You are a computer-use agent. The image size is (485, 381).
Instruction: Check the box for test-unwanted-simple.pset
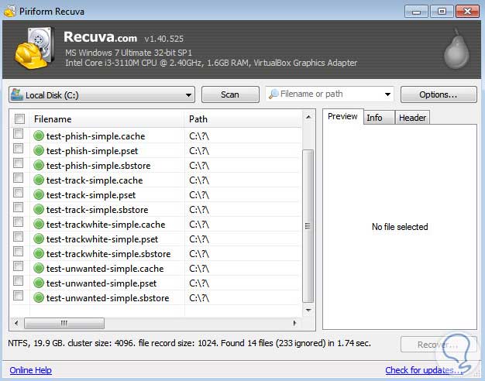(x=19, y=281)
